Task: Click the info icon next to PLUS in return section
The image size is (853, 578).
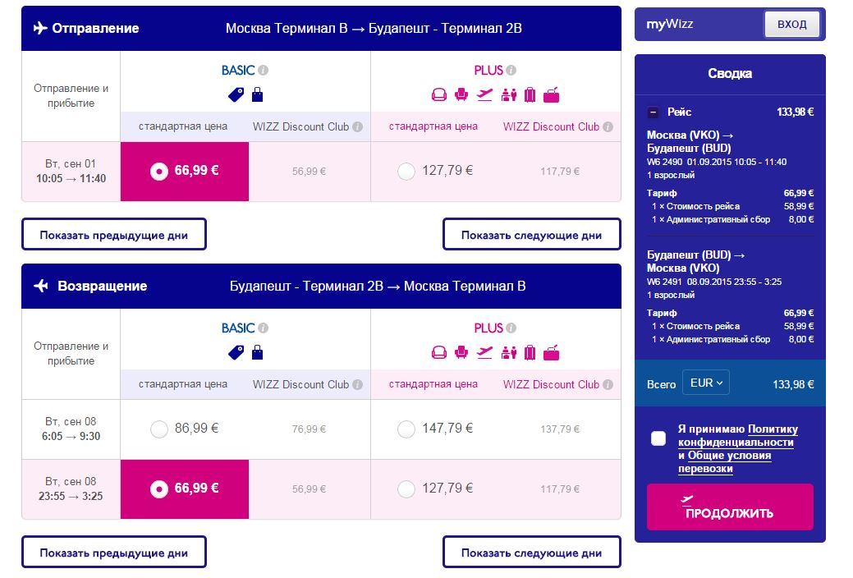Action: tap(511, 328)
